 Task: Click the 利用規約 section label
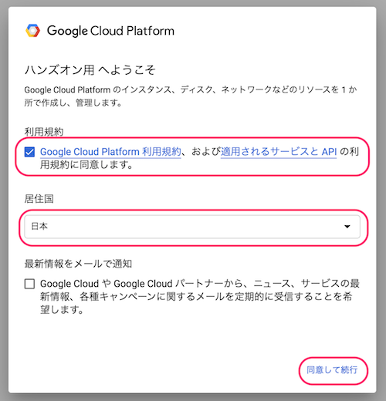[x=44, y=132]
